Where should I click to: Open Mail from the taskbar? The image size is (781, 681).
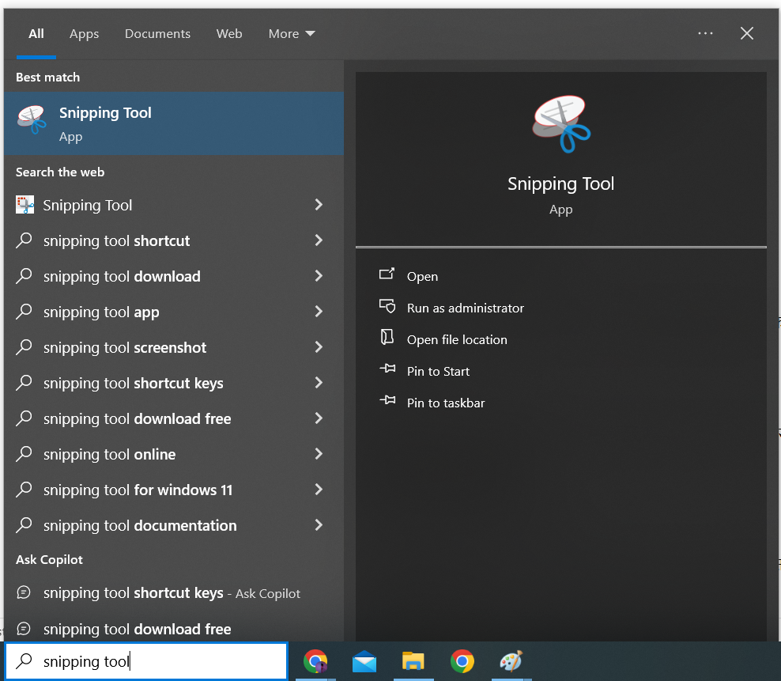click(364, 662)
